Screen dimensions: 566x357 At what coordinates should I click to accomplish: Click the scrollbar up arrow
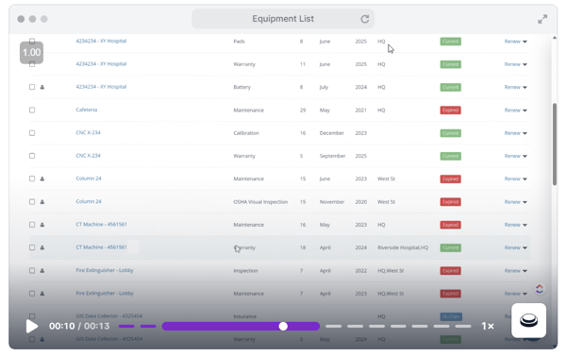point(555,38)
